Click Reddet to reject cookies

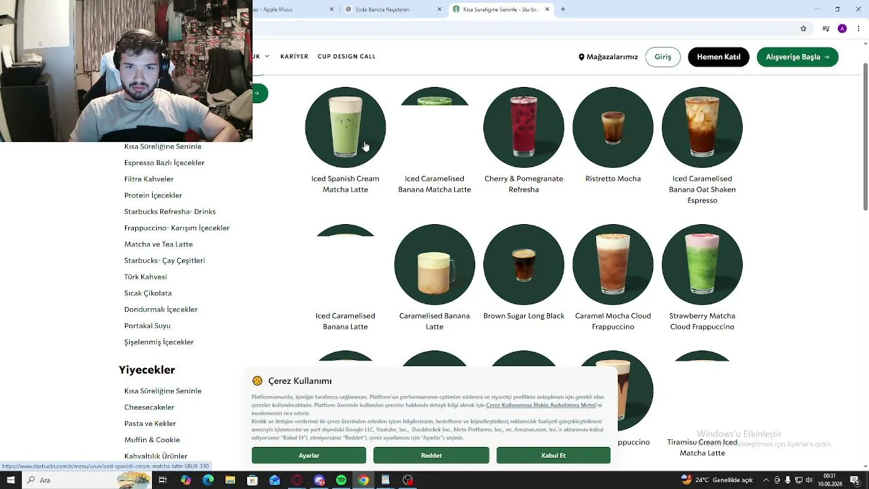pyautogui.click(x=431, y=456)
